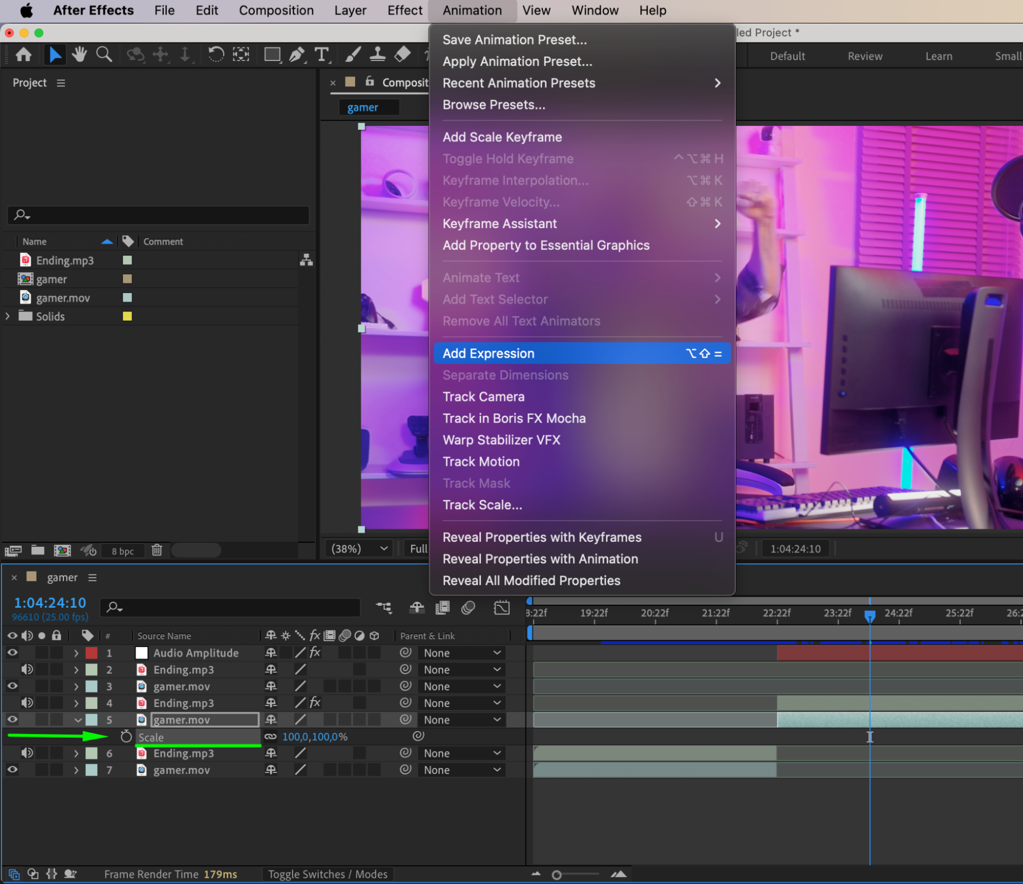
Task: Delete selected project item with trash icon
Action: (157, 550)
